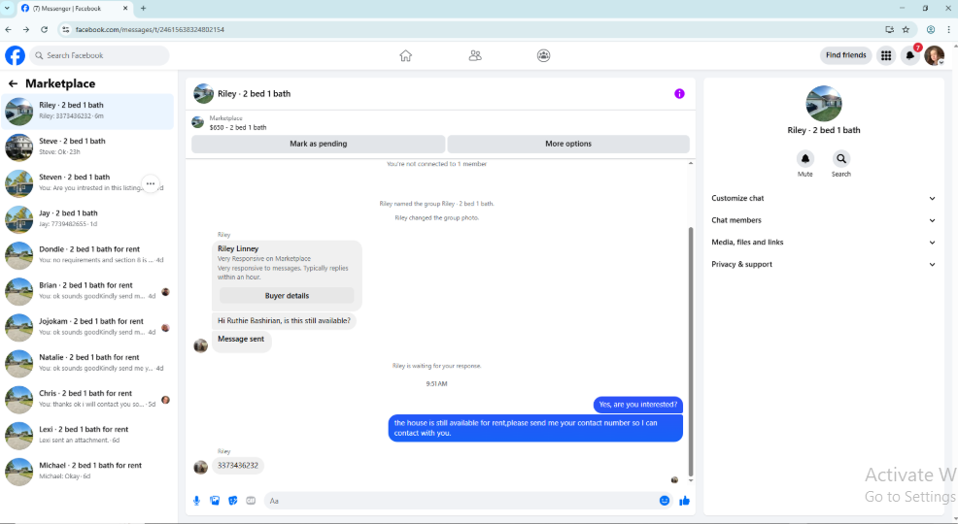Mute this chat with the bell icon
Screen dimensions: 958x524
click(x=805, y=158)
